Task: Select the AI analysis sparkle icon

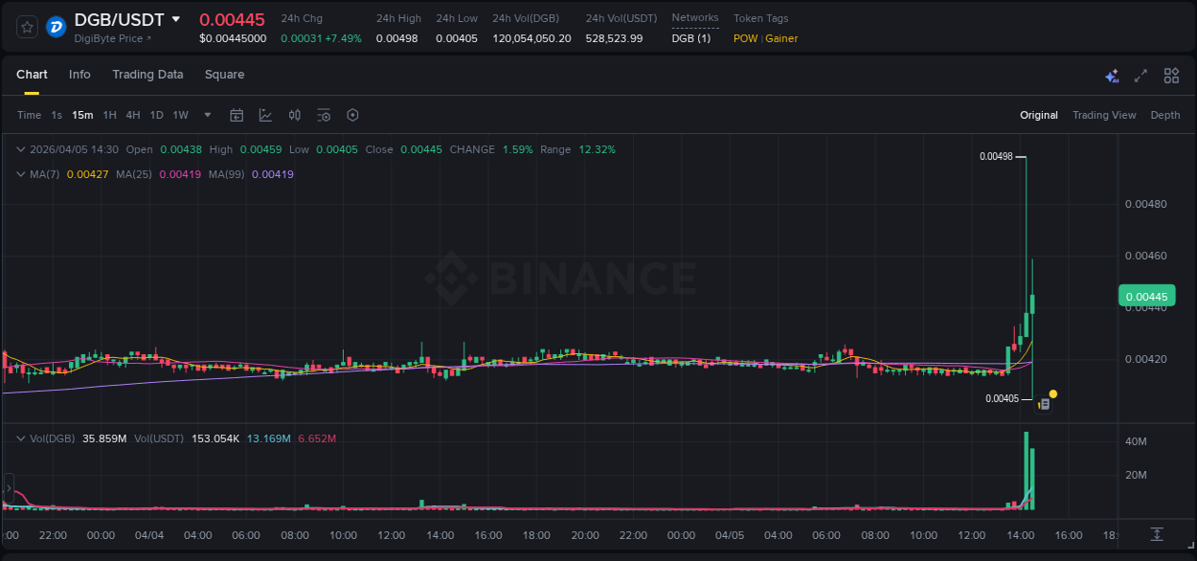Action: pyautogui.click(x=1112, y=75)
